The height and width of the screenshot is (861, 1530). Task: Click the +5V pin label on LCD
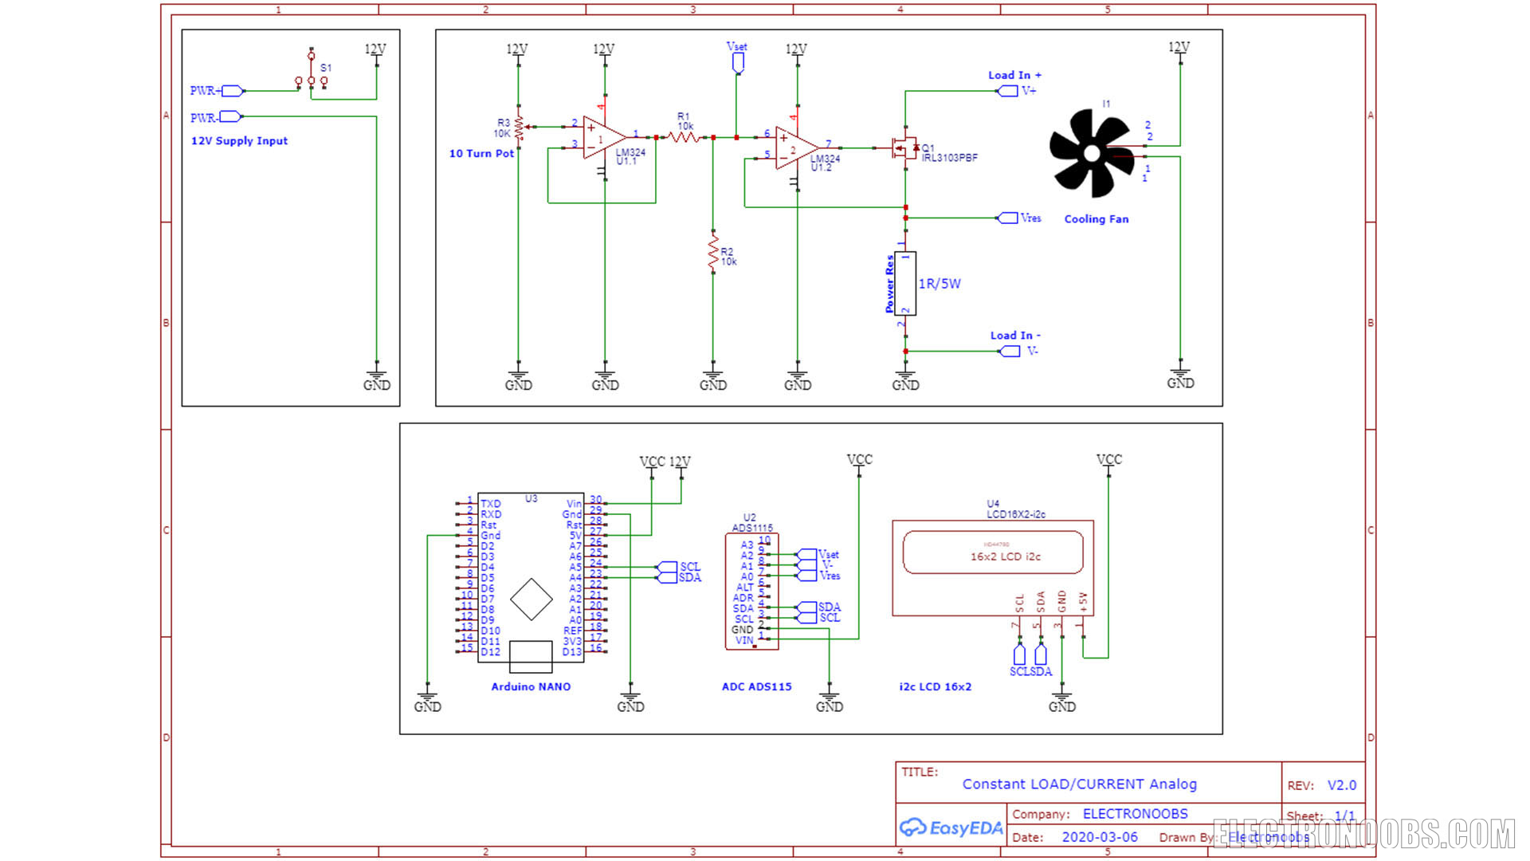click(x=1082, y=602)
